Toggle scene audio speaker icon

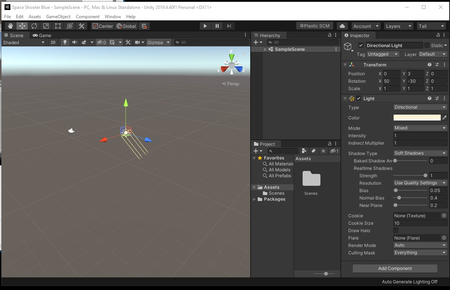pyautogui.click(x=75, y=42)
